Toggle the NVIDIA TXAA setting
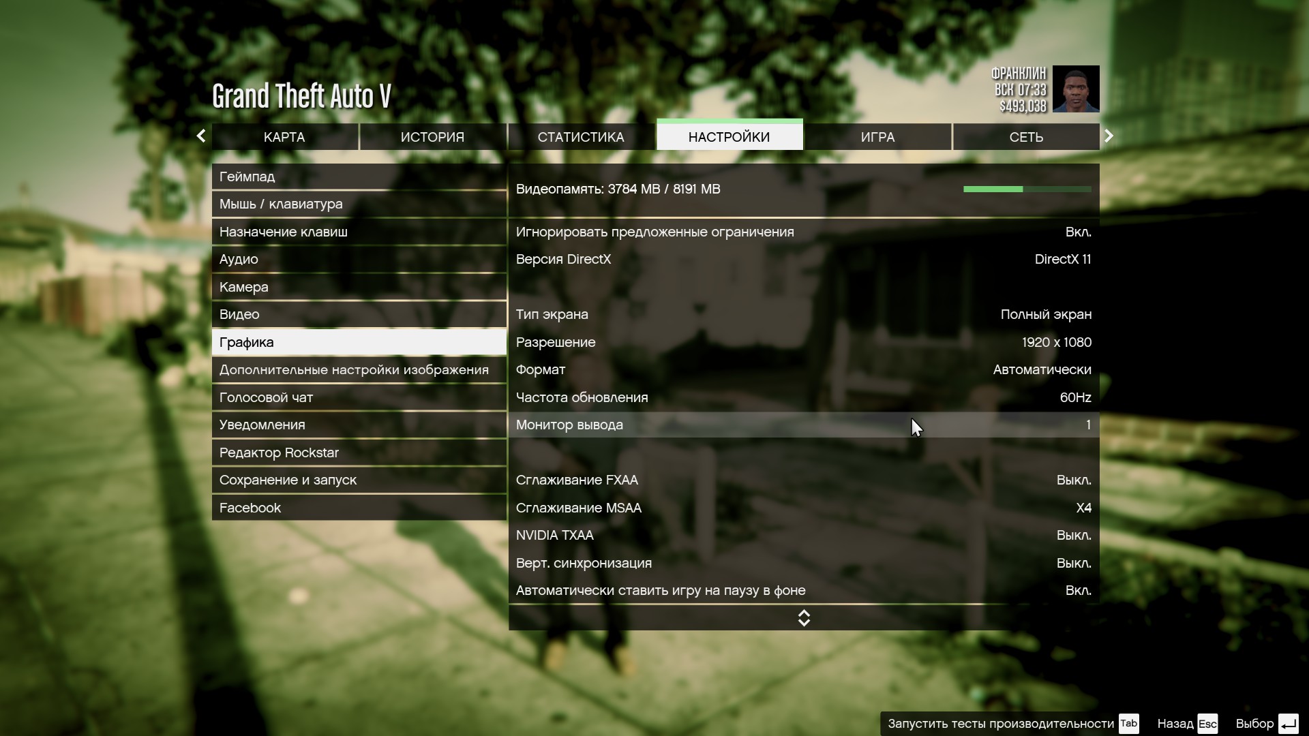This screenshot has width=1309, height=736. [x=804, y=535]
